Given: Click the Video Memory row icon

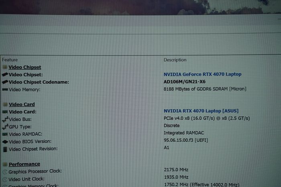Looking at the screenshot, I should [x=5, y=89].
